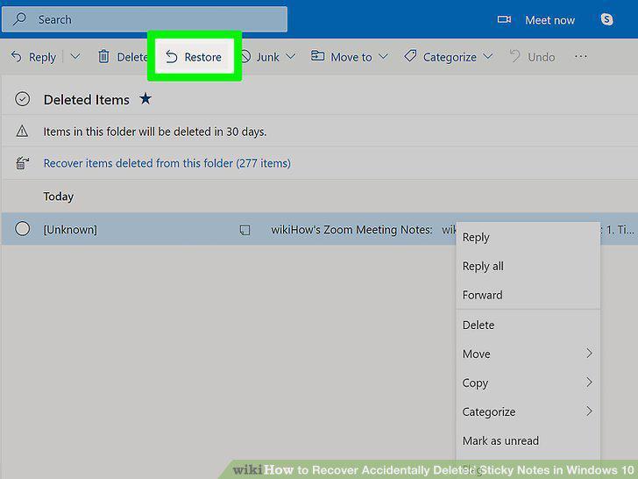Expand the context menu Categorize chevron
Viewport: 638px width, 479px height.
[589, 411]
